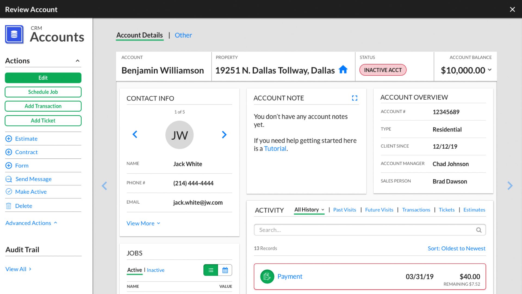Show next contact with right arrow
Viewport: 522px width, 294px height.
(x=224, y=134)
